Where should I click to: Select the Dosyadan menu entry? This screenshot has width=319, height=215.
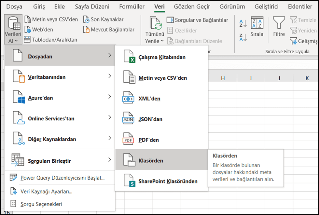pos(60,55)
